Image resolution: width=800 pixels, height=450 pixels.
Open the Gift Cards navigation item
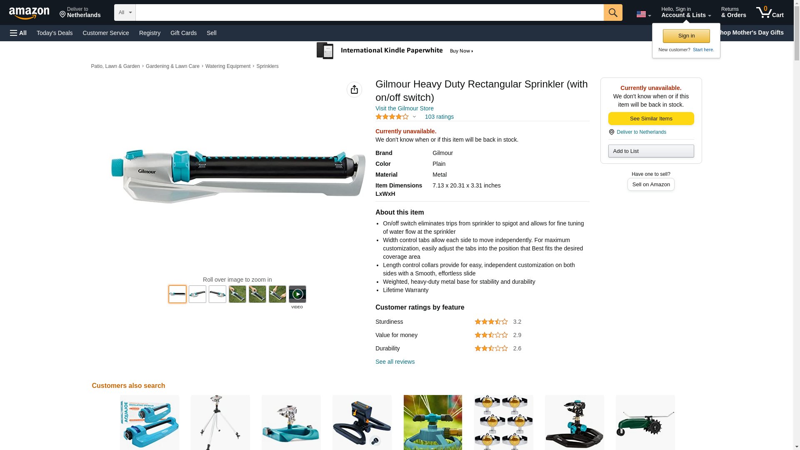pos(183,33)
